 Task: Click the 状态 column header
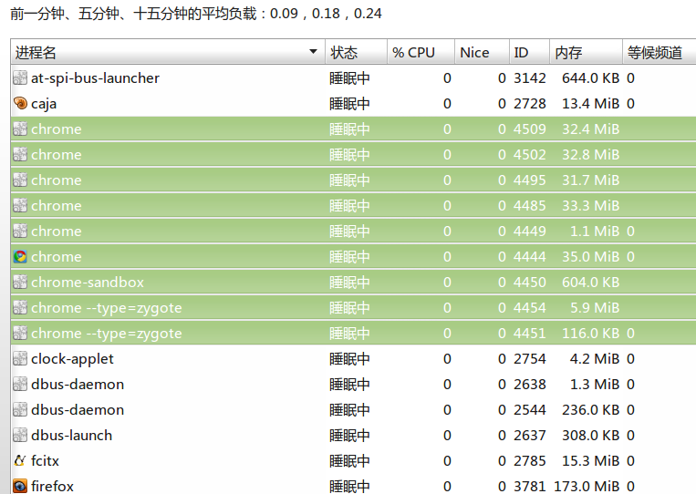[x=356, y=52]
